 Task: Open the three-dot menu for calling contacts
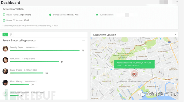click(x=83, y=40)
